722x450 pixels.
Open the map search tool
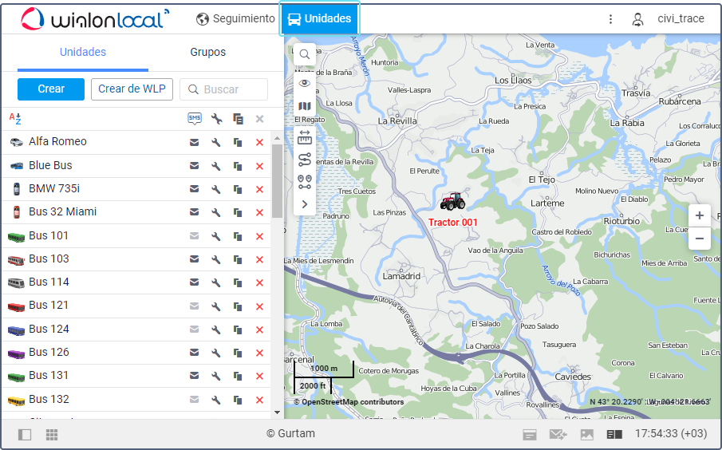[x=305, y=54]
